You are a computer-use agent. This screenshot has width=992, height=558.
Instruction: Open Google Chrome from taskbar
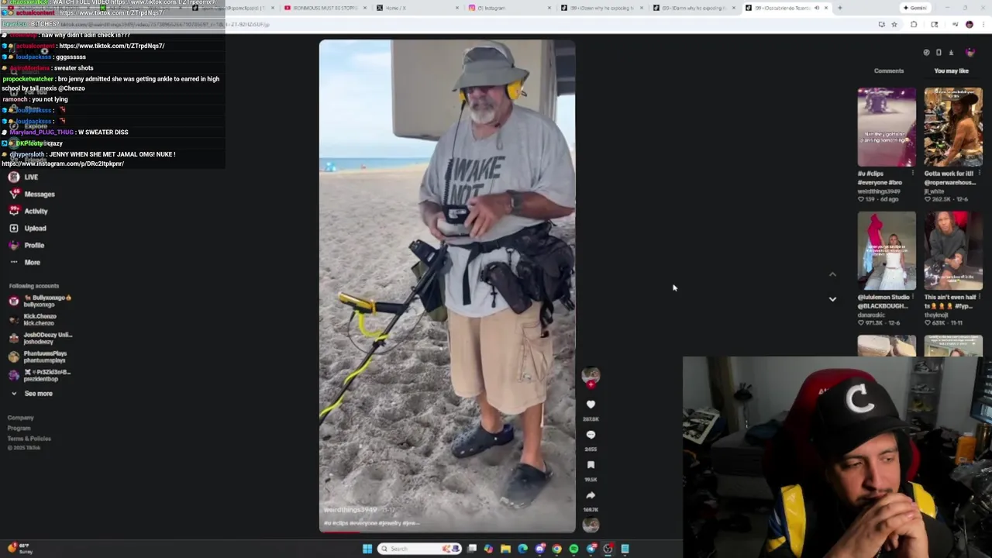pyautogui.click(x=556, y=549)
